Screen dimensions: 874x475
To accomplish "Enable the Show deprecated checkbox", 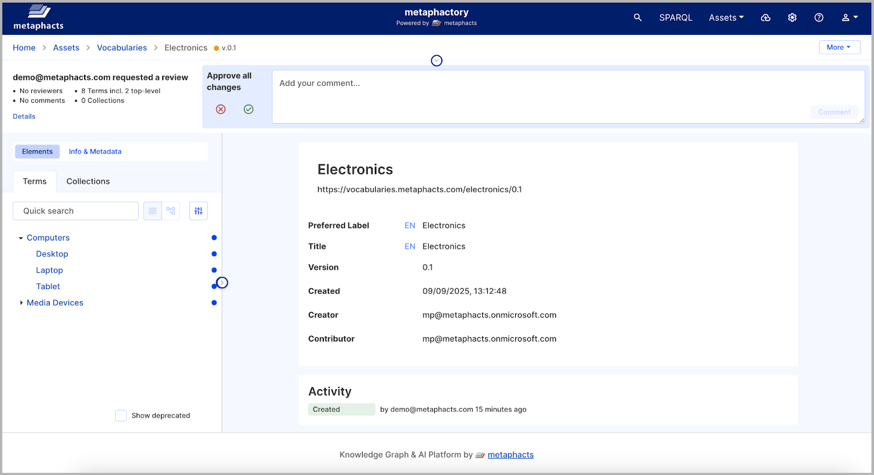I will (121, 415).
